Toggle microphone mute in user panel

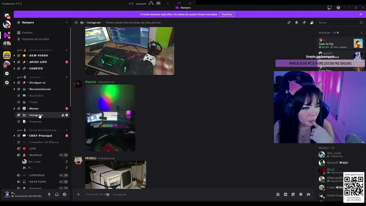[x=49, y=194]
